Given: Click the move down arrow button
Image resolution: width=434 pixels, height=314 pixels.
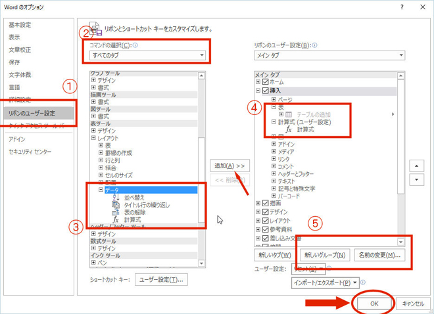Looking at the screenshot, I should [x=415, y=179].
